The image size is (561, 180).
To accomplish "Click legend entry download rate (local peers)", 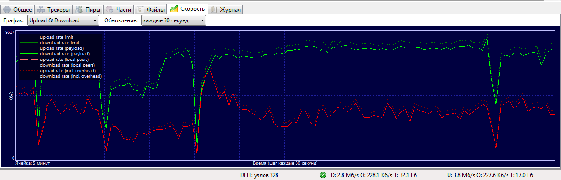I will pyautogui.click(x=67, y=65).
